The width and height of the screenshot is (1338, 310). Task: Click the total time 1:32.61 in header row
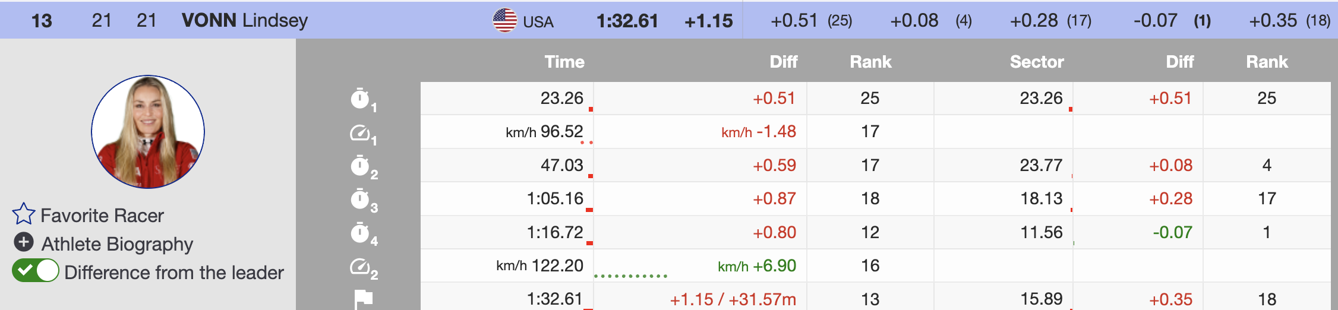[627, 21]
